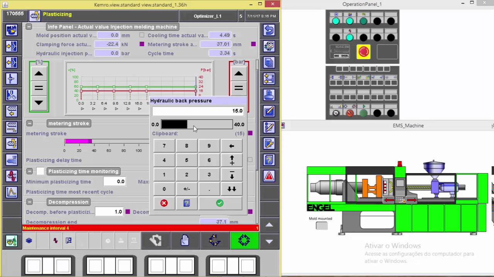Click the Minimum plasticizing time field 0.0
This screenshot has width=494, height=277.
(115, 182)
